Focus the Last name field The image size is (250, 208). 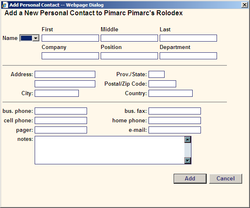[188, 38]
